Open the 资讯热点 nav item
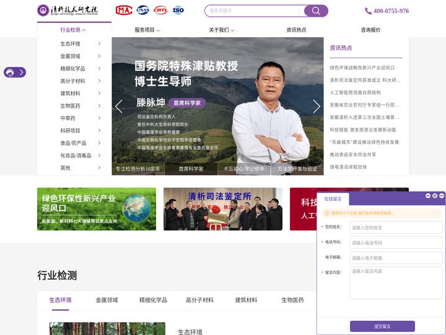Screen dimensions: 446x335 (296, 30)
